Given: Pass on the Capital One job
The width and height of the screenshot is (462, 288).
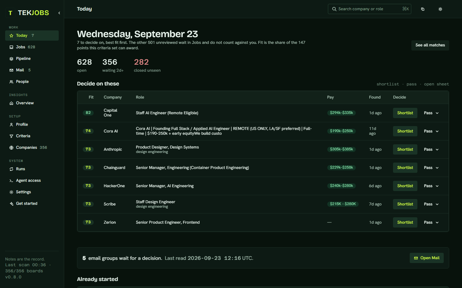Looking at the screenshot, I should tap(428, 113).
